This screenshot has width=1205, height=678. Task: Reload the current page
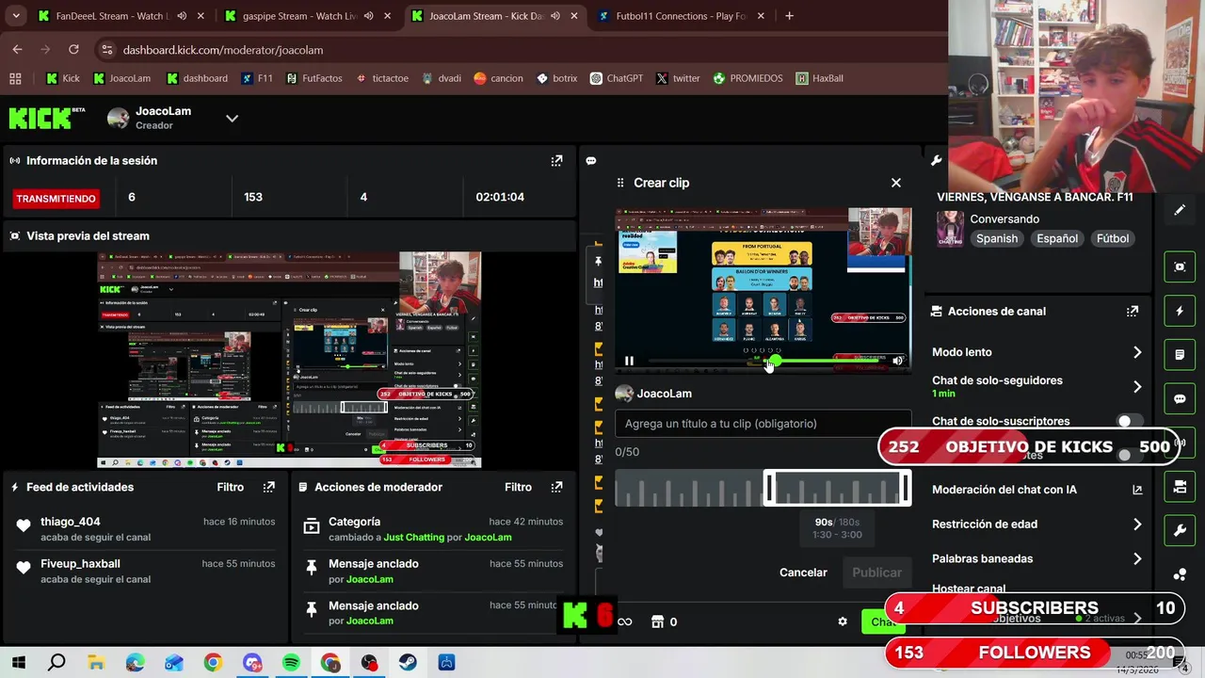pyautogui.click(x=73, y=50)
